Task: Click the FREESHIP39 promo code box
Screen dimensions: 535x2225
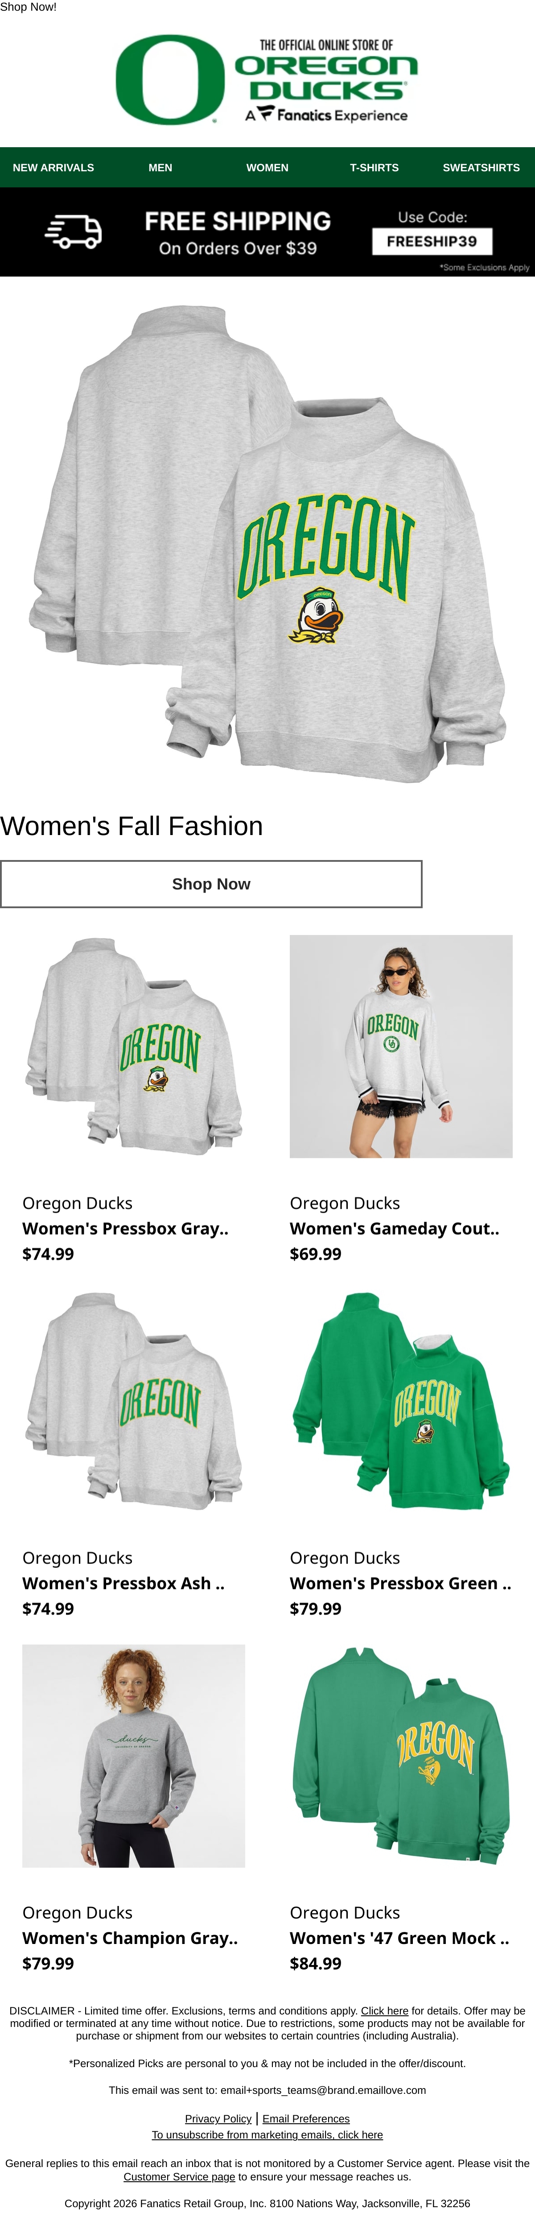Action: coord(432,241)
